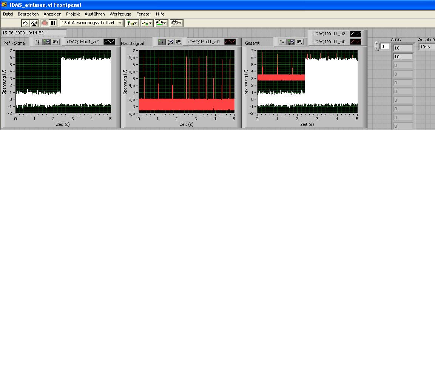Click Zeit (s) axis label of Hauptsignal graph
Image resolution: width=435 pixels, height=387 pixels.
pyautogui.click(x=187, y=124)
